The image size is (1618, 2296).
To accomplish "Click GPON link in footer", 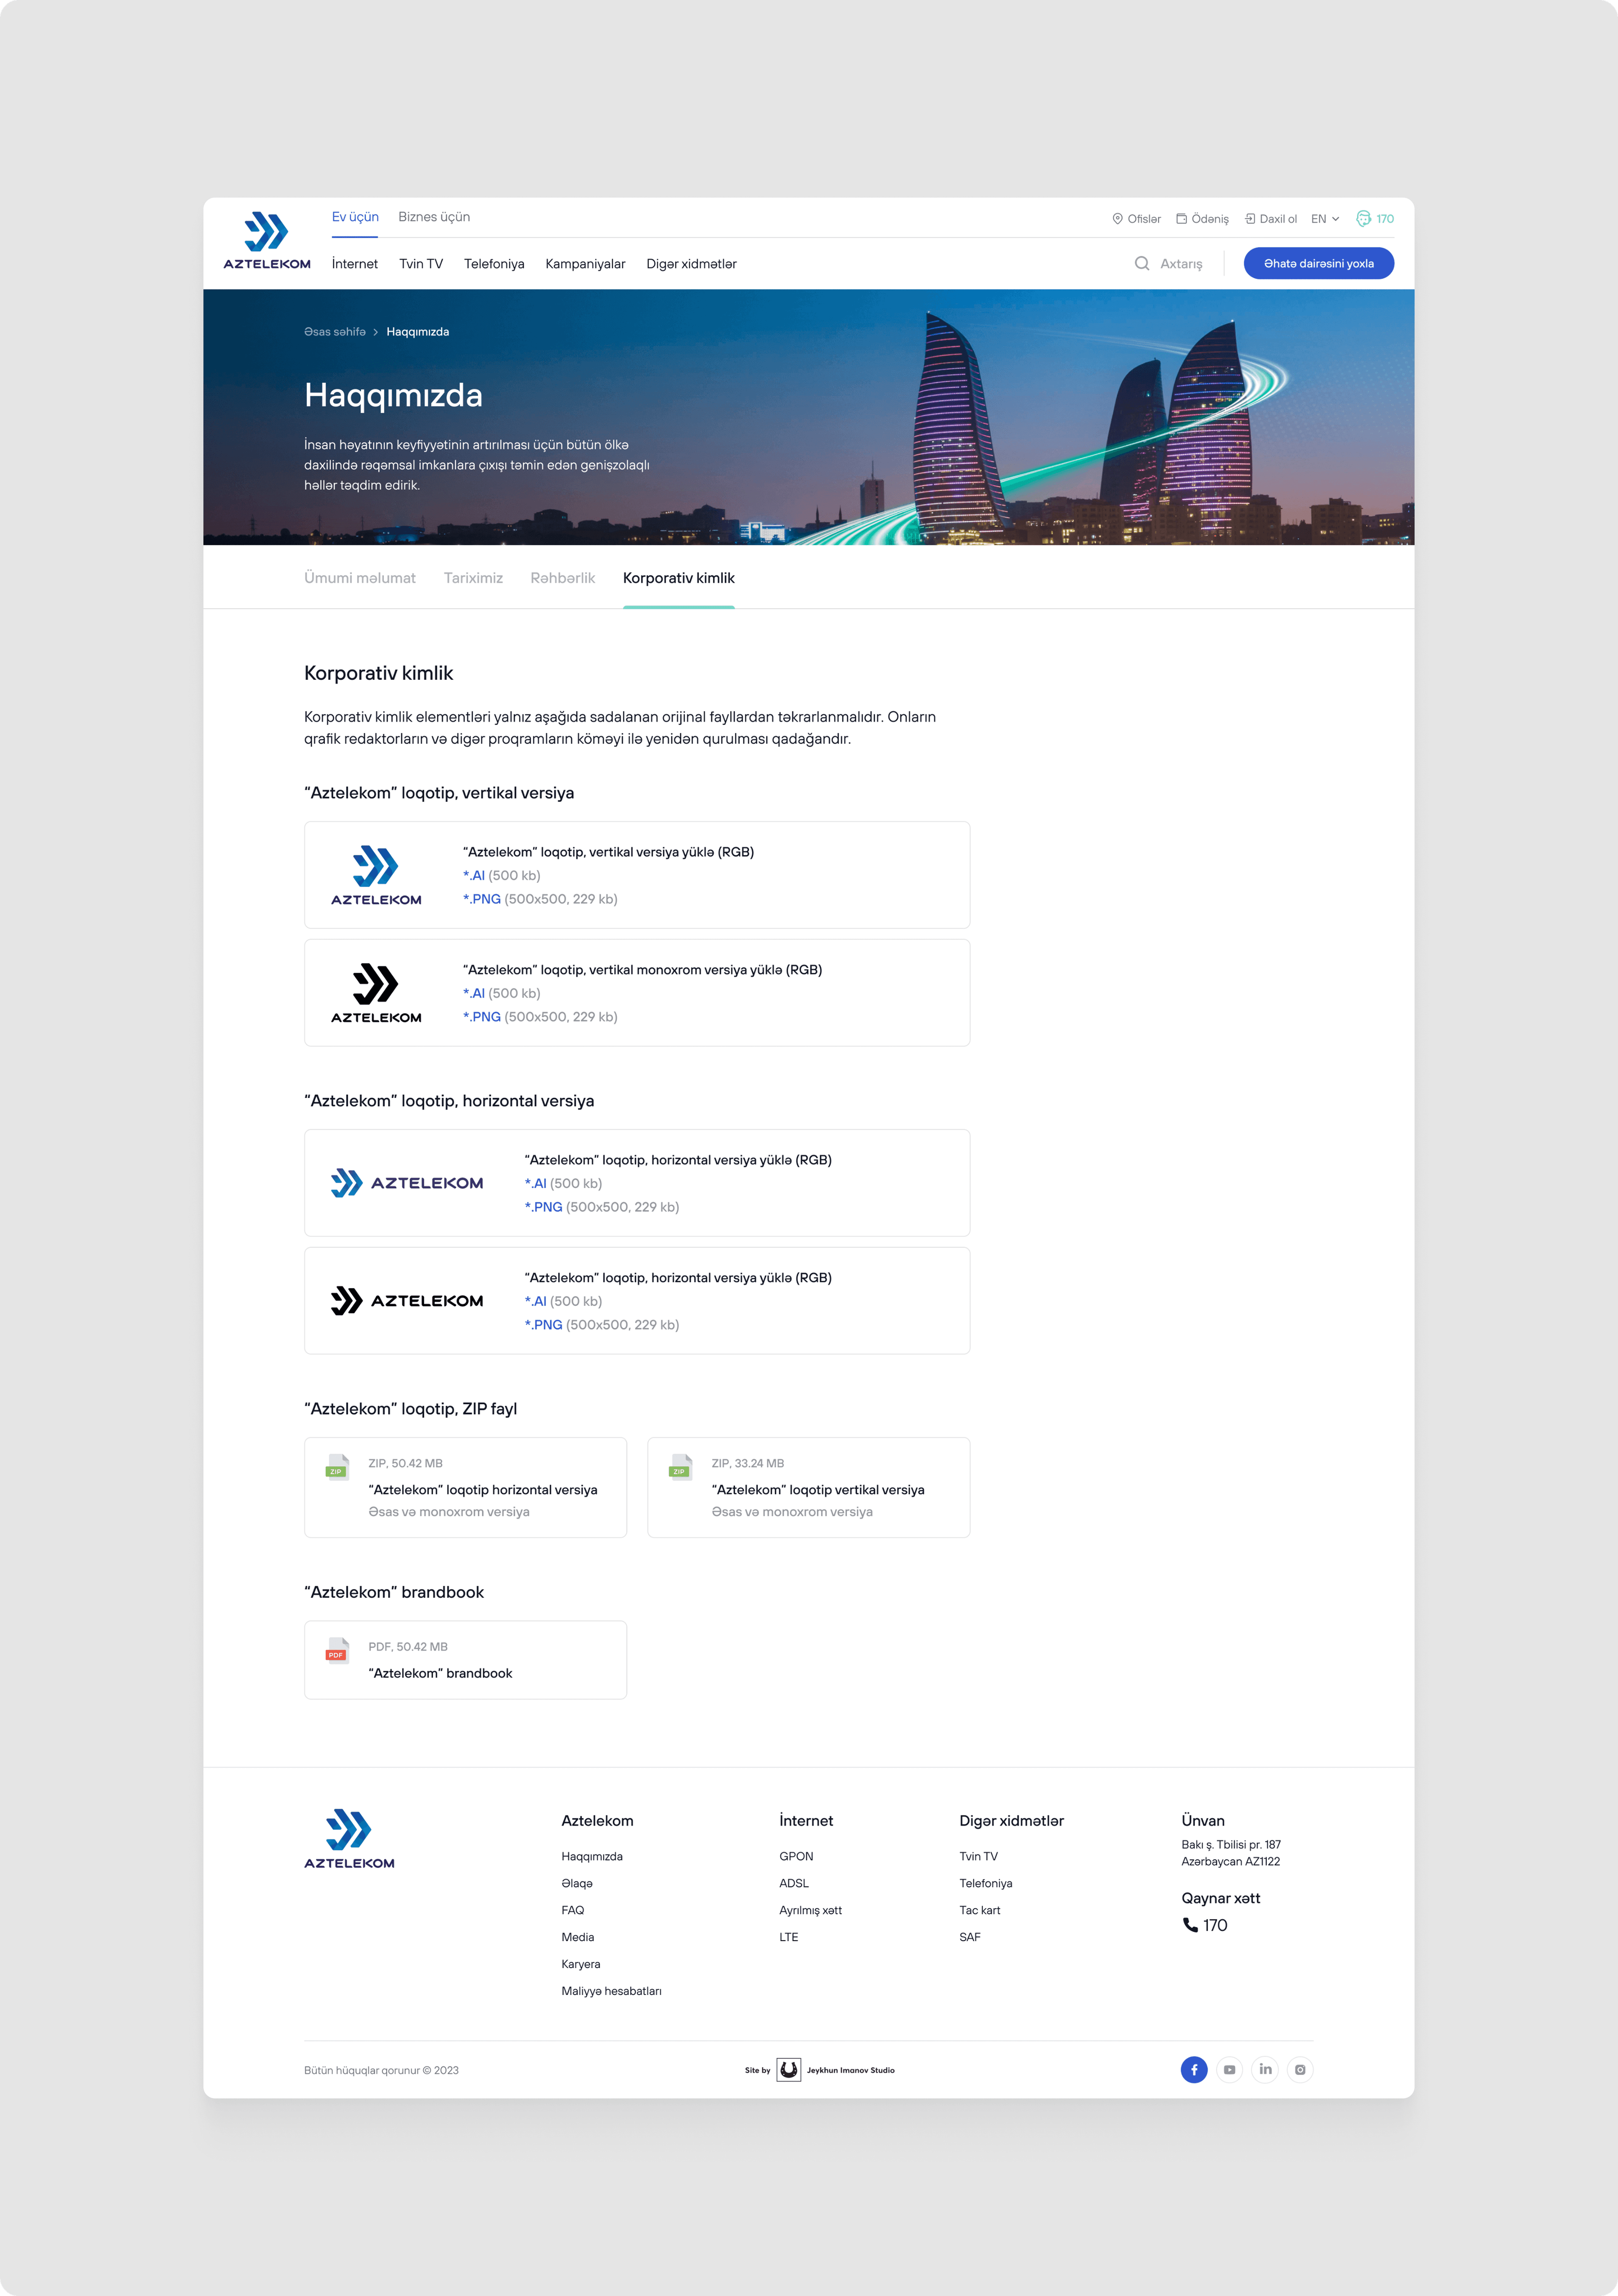I will (x=796, y=1857).
